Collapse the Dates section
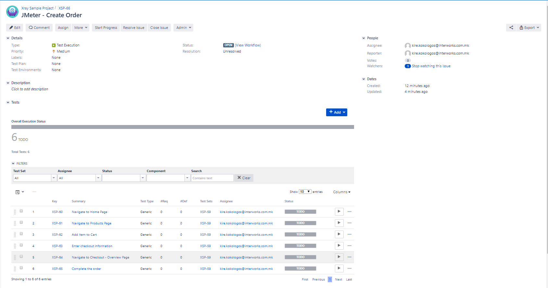This screenshot has height=288, width=548. 364,79
